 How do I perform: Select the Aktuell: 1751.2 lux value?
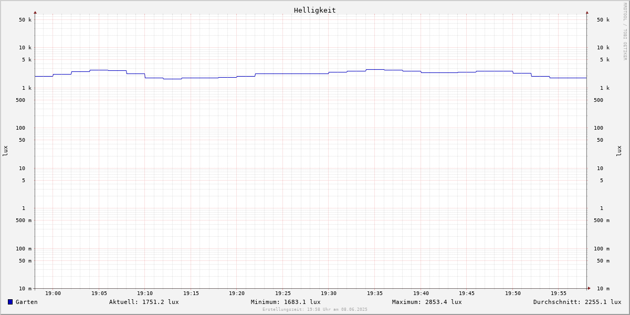pos(144,302)
